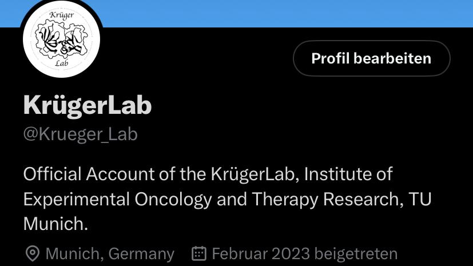Open the blue header banner image
Screen dimensions: 473x266
[x=287, y=13]
